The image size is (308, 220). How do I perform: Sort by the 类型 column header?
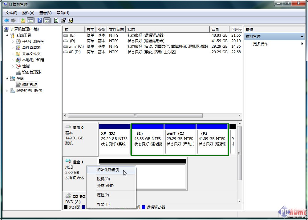point(102,30)
